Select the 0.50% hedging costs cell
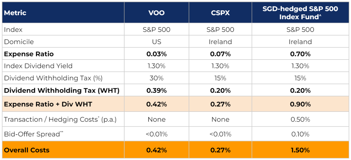This screenshot has height=160, width=351. coord(300,119)
